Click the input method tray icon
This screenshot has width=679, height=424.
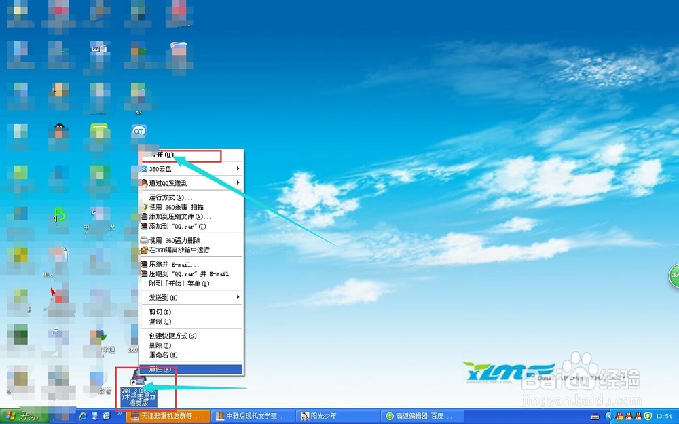tap(595, 417)
